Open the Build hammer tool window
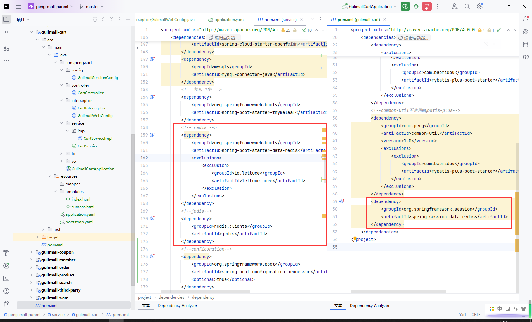 point(6,253)
